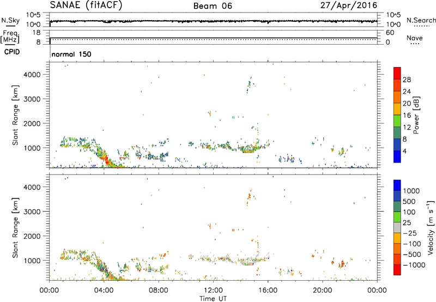Click the Velocity [m s⁻¹] colorbar label
The width and height of the screenshot is (436, 302).
[x=431, y=228]
